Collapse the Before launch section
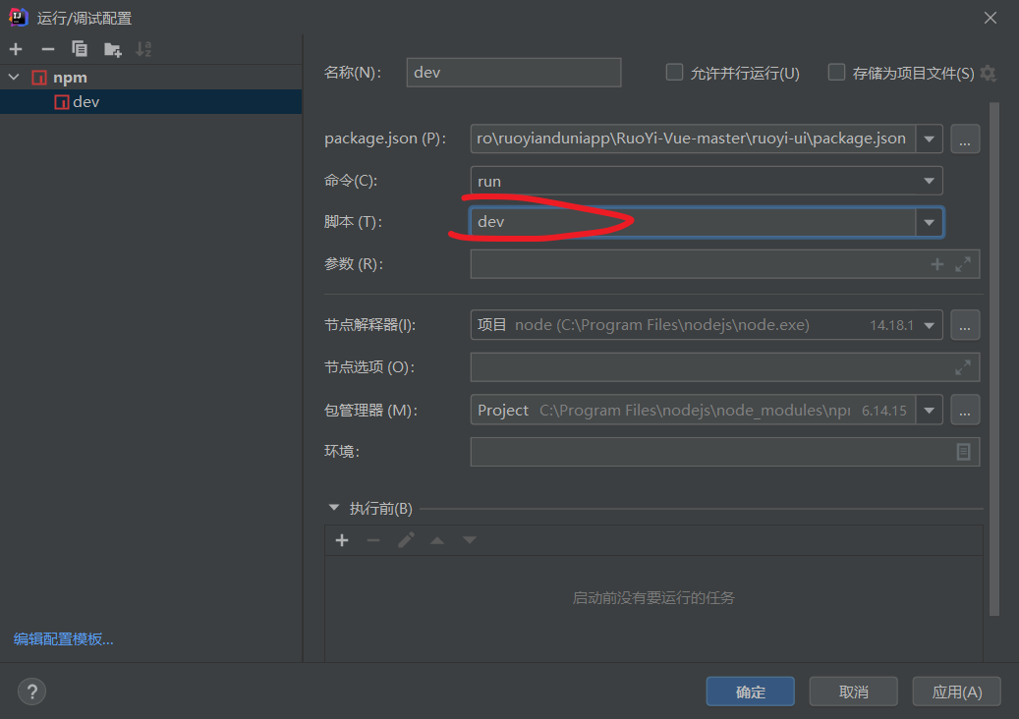Viewport: 1019px width, 719px height. (x=334, y=508)
